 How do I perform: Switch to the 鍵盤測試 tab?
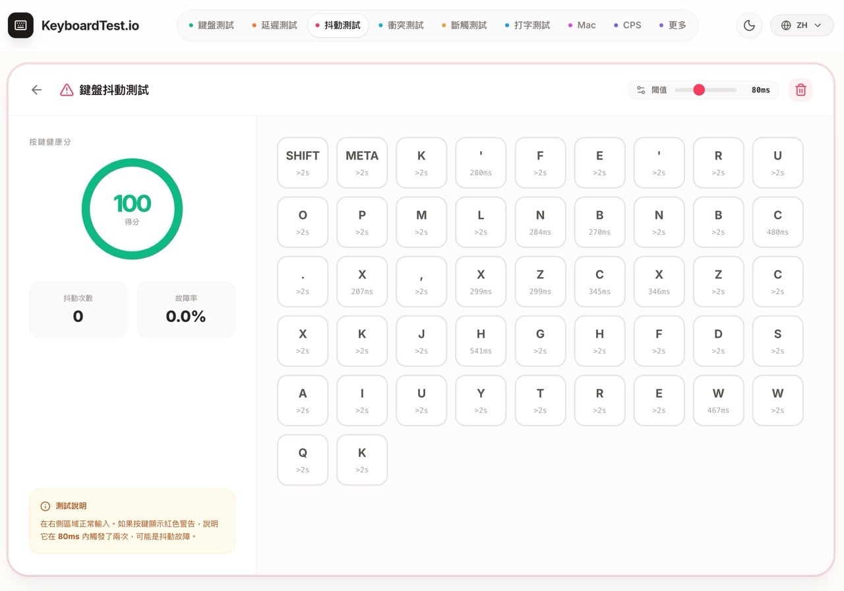[x=218, y=25]
